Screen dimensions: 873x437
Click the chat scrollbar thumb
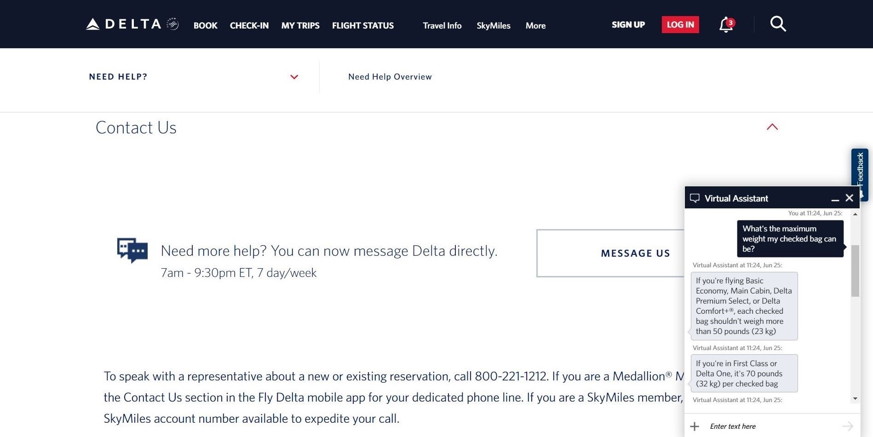(855, 270)
